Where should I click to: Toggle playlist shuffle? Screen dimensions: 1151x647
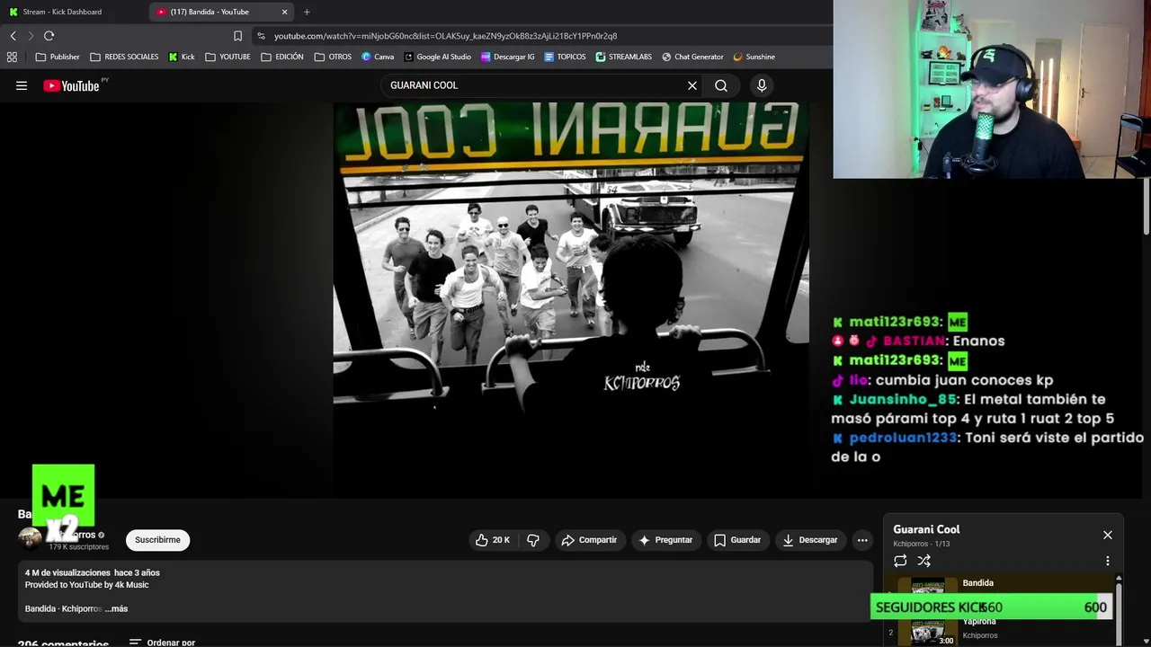(x=923, y=561)
